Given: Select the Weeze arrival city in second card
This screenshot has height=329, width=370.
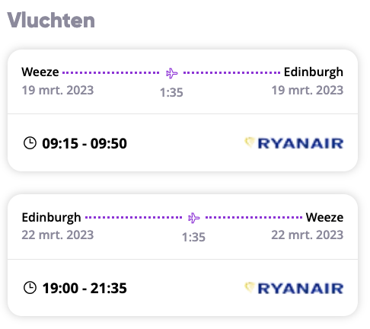Looking at the screenshot, I should (x=324, y=217).
